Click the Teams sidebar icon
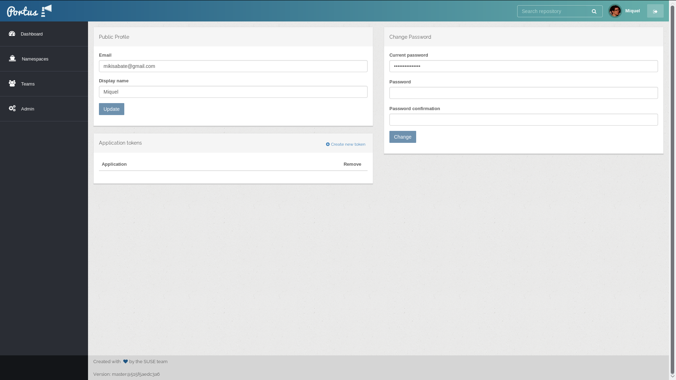 click(13, 83)
